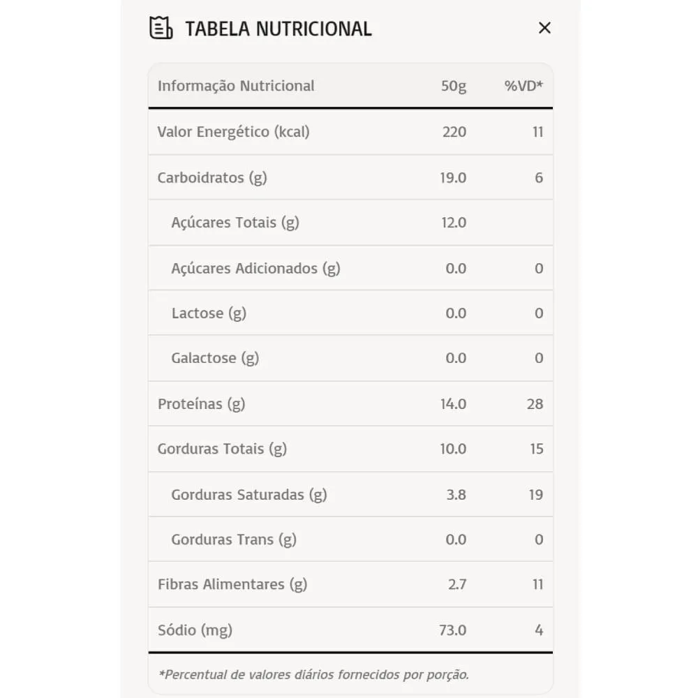Select the Valor Energético (kcal) row label
The image size is (698, 698).
(x=233, y=132)
